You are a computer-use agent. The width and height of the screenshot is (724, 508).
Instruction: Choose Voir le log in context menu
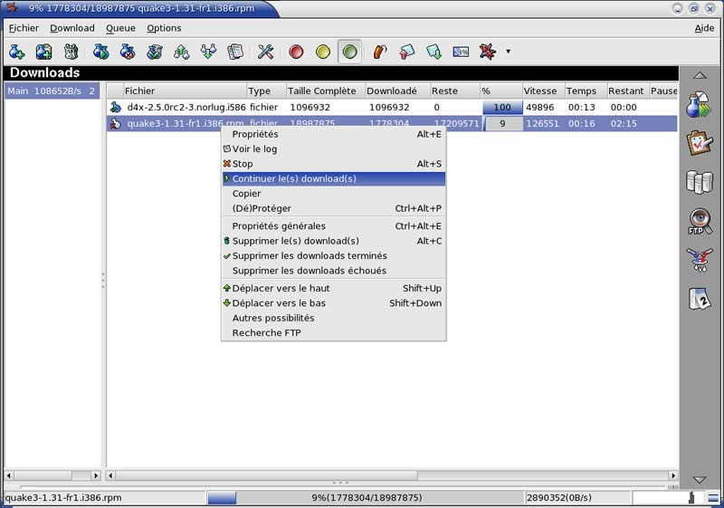[x=333, y=149]
